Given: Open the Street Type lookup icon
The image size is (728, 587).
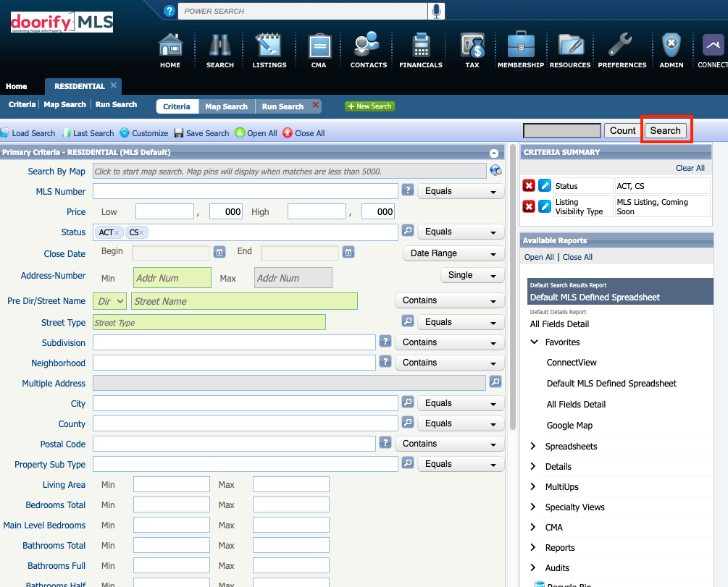Looking at the screenshot, I should (408, 321).
